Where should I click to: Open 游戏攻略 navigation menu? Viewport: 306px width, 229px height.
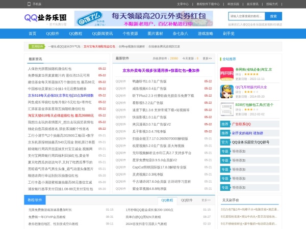click(x=206, y=34)
